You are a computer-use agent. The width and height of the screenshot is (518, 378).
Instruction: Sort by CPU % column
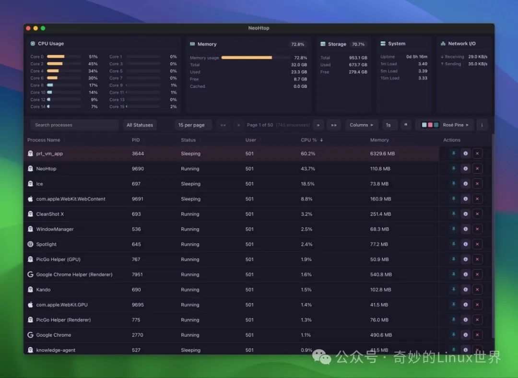312,140
